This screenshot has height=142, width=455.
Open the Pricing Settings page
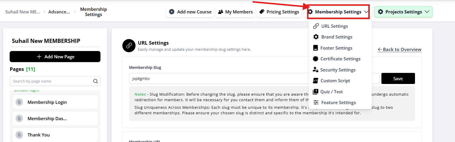pos(279,12)
